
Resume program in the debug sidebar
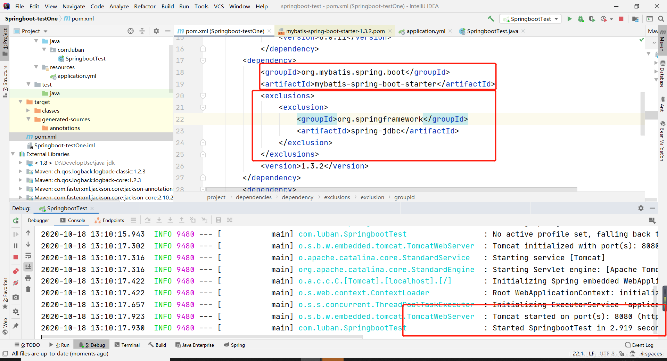click(x=16, y=234)
